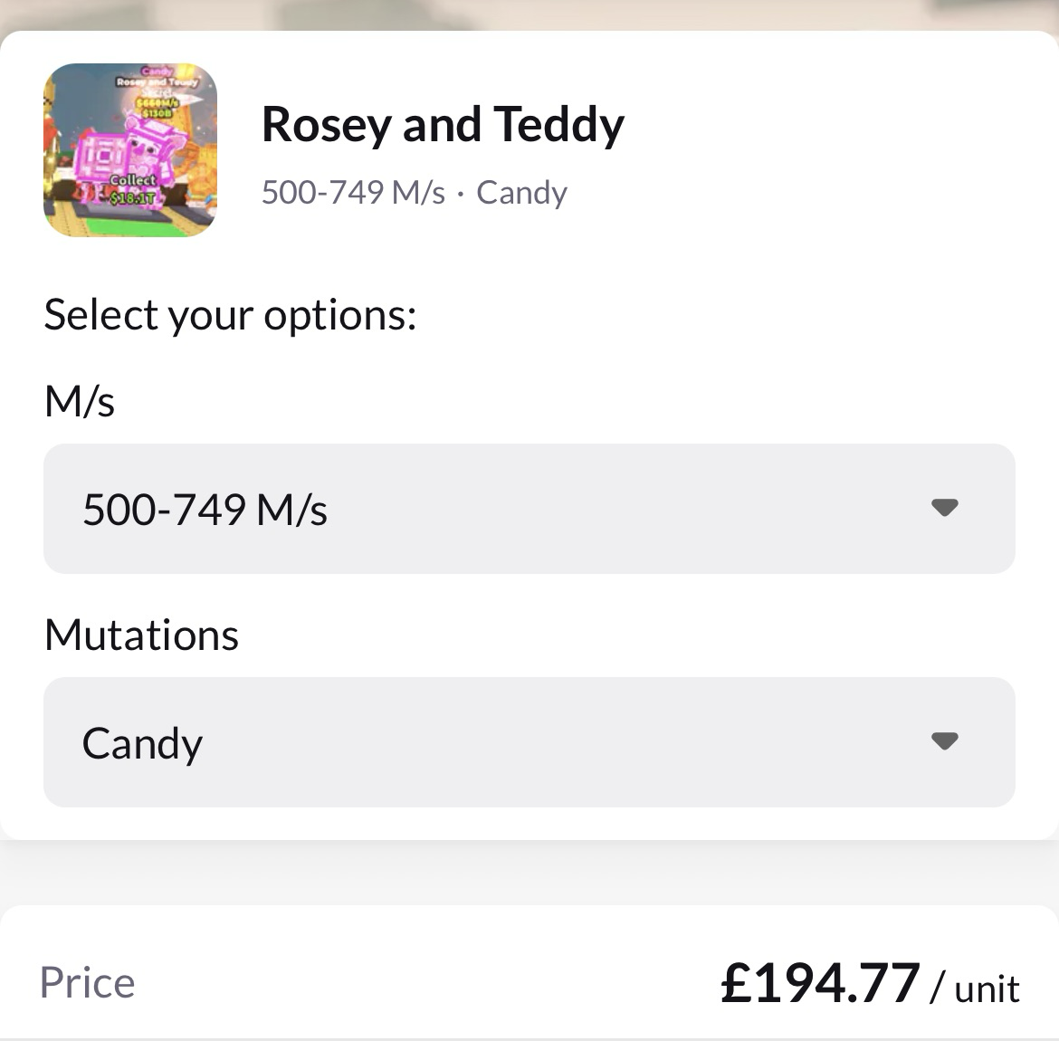Click the small name tag text atop the thumbnail
This screenshot has width=1059, height=1060.
tap(156, 81)
